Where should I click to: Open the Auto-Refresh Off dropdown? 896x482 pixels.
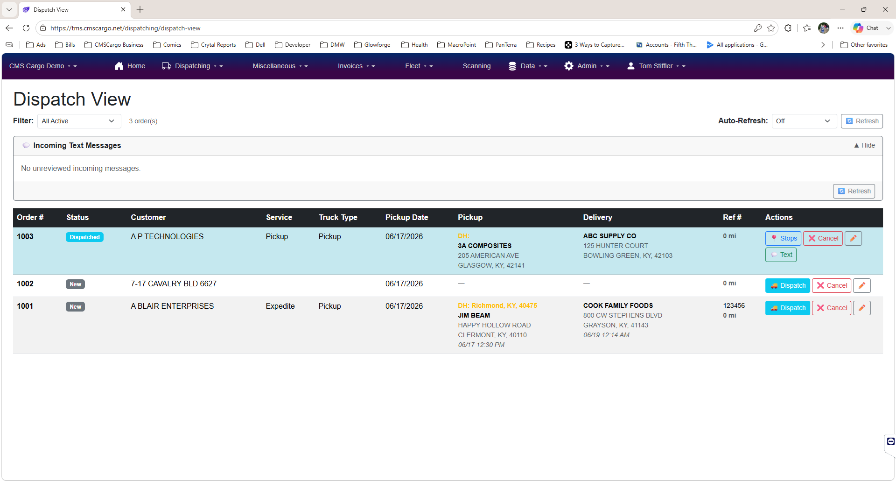[x=804, y=121]
